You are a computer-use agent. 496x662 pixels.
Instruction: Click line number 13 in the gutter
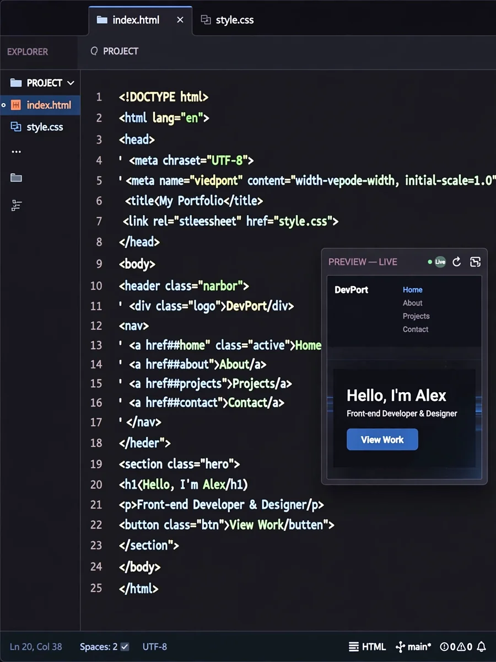(96, 345)
